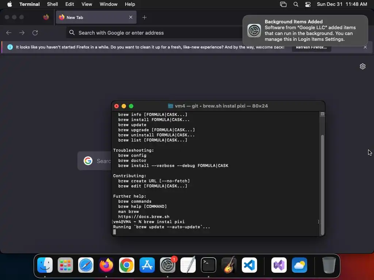
Task: Click the Google search box on new tab
Action: [x=95, y=161]
